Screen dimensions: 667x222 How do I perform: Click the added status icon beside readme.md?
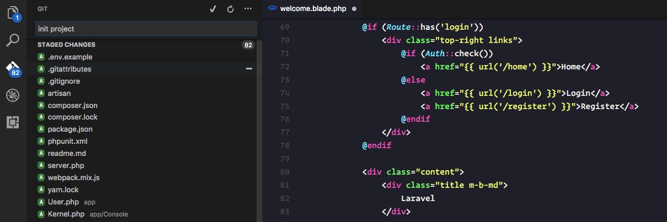pyautogui.click(x=41, y=153)
